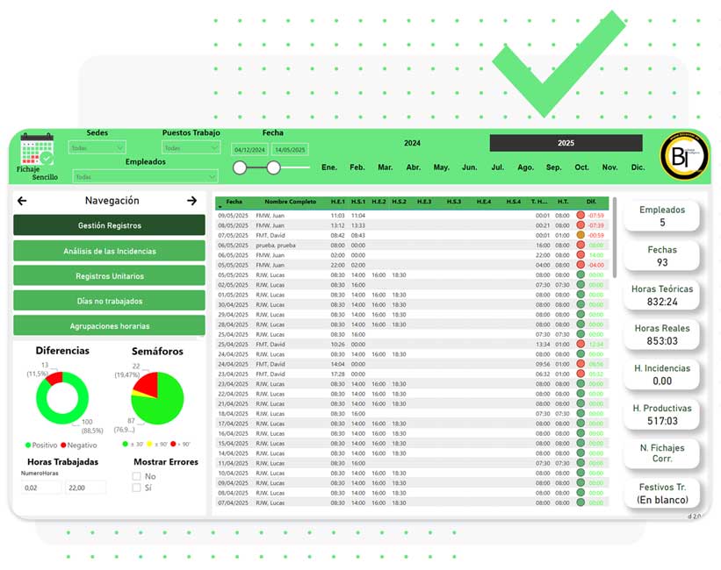Click the green Positivo legend marker

tap(29, 445)
